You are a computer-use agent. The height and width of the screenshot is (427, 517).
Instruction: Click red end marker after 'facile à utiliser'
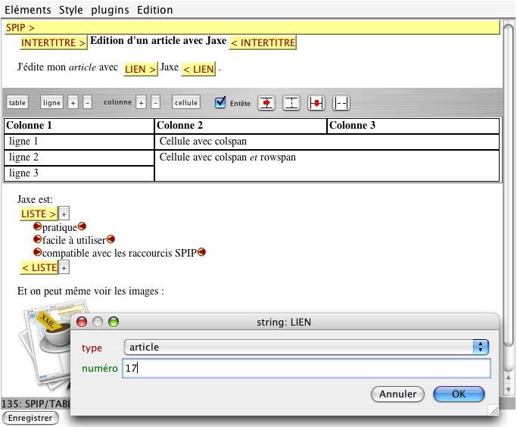(x=111, y=239)
